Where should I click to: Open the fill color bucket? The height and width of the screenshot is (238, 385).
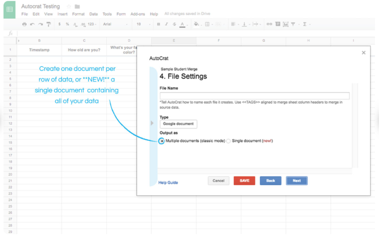point(196,24)
